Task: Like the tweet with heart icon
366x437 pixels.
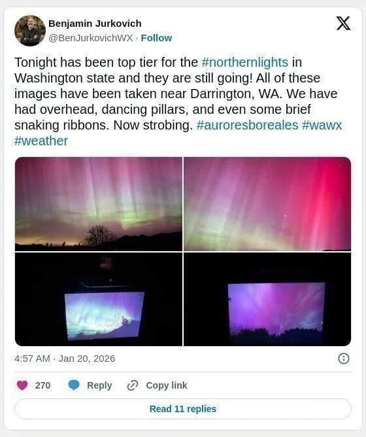Action: click(22, 385)
